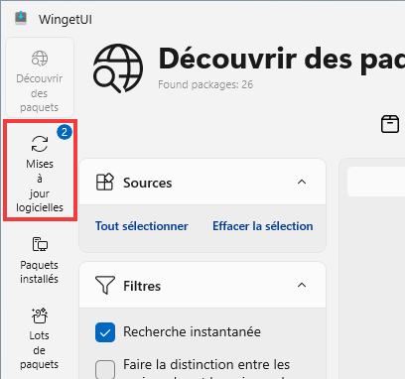
Task: Click the Effacer la sélection link
Action: pyautogui.click(x=263, y=226)
